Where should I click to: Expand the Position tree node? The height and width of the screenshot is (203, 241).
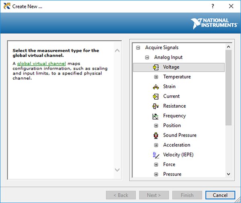(156, 126)
